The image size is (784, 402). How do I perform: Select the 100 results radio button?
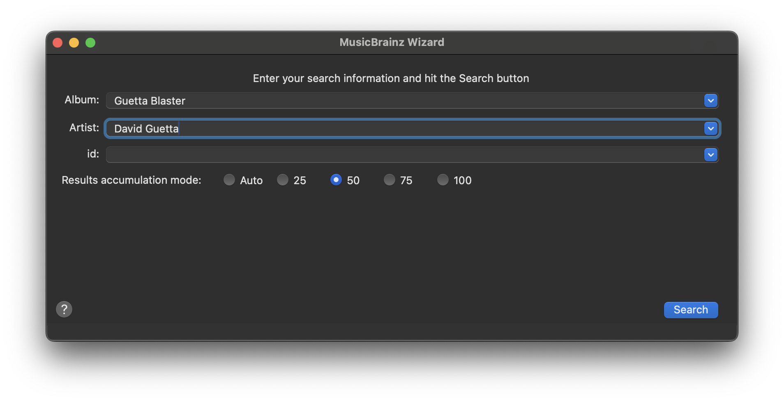[x=443, y=180]
